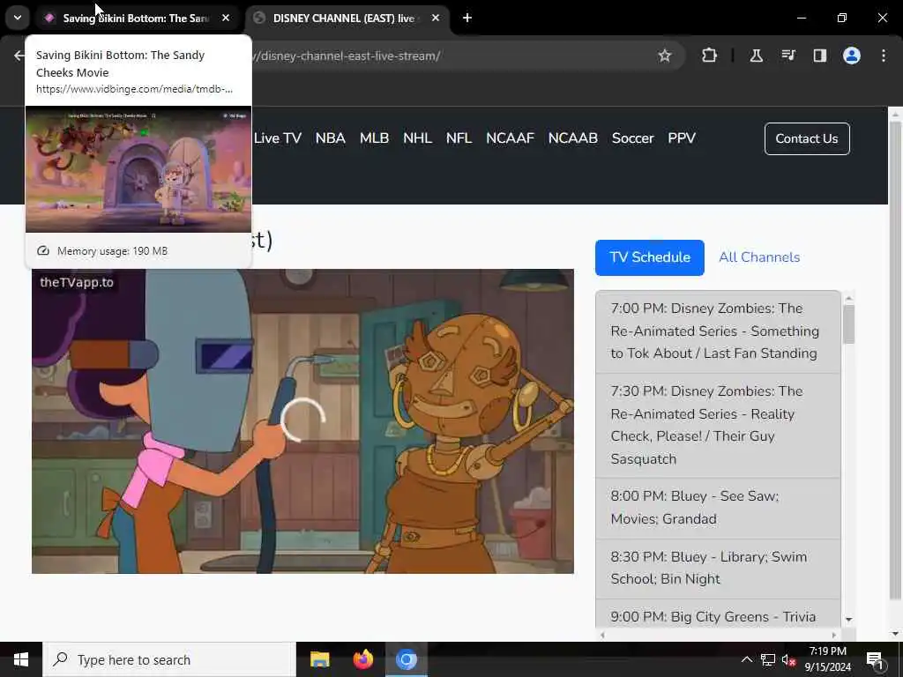Screen dimensions: 903x677
Task: Open the taskbar clock and date
Action: pyautogui.click(x=827, y=659)
